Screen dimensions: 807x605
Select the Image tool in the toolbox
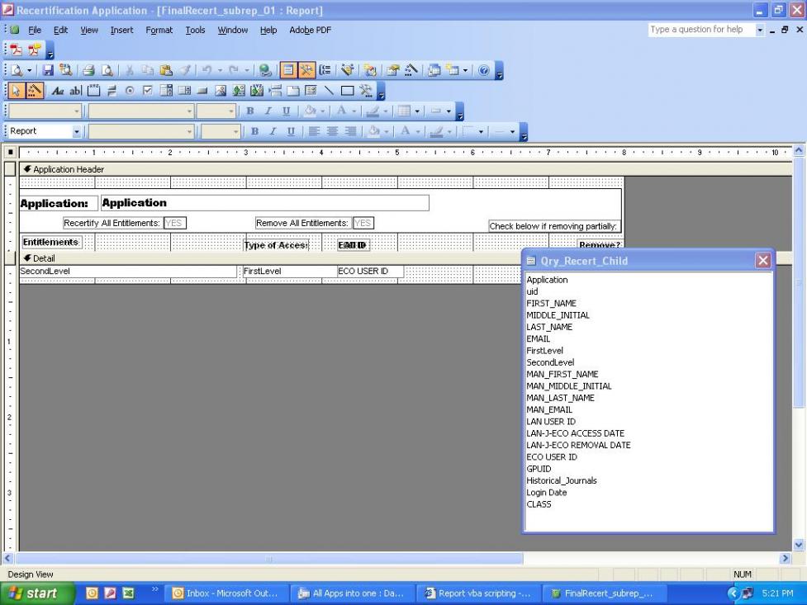221,91
